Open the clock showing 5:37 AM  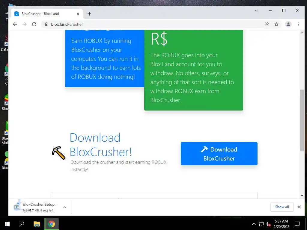[x=281, y=224]
